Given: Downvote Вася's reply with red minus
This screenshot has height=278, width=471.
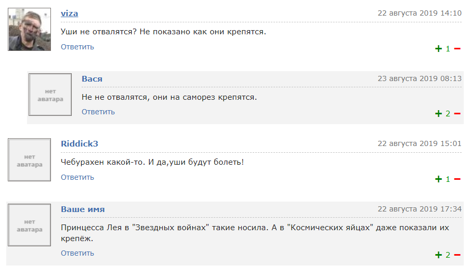Looking at the screenshot, I should point(457,114).
